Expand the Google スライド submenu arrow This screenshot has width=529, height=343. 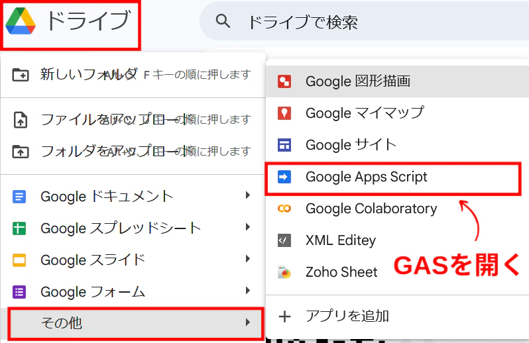[248, 259]
